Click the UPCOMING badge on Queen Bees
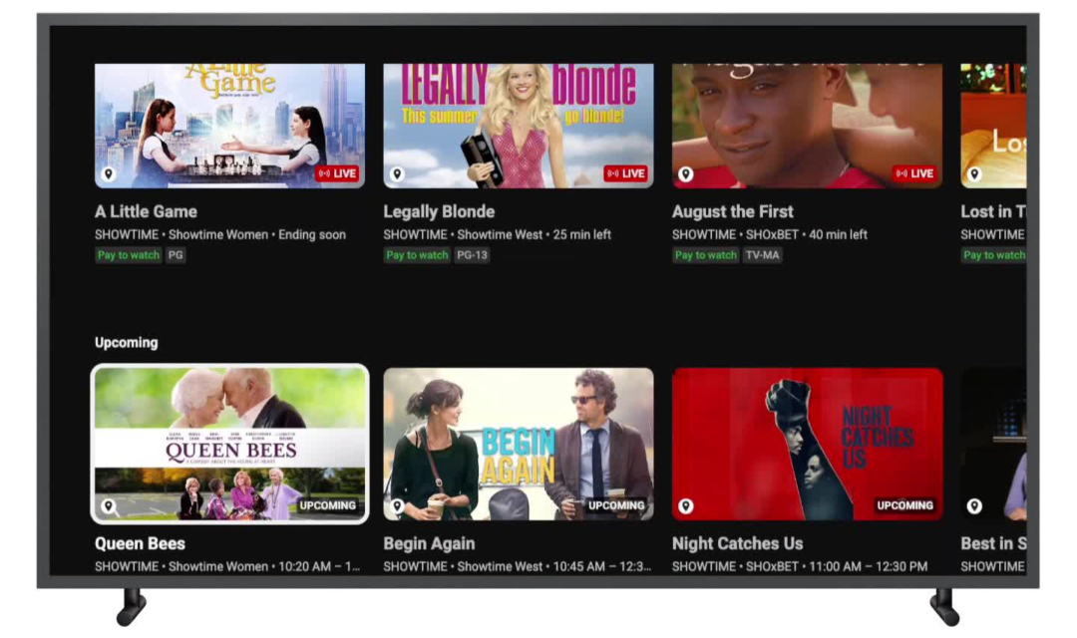 point(328,505)
